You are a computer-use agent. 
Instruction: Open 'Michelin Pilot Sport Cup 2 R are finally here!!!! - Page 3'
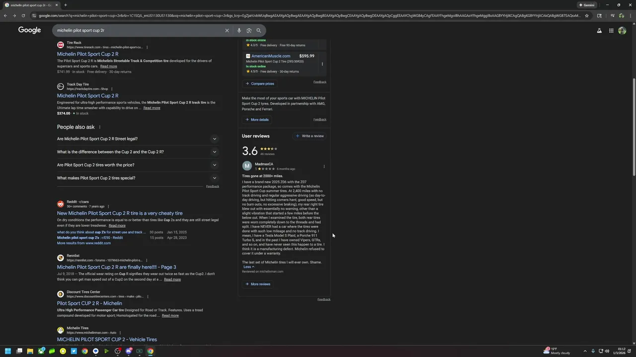[x=116, y=267]
